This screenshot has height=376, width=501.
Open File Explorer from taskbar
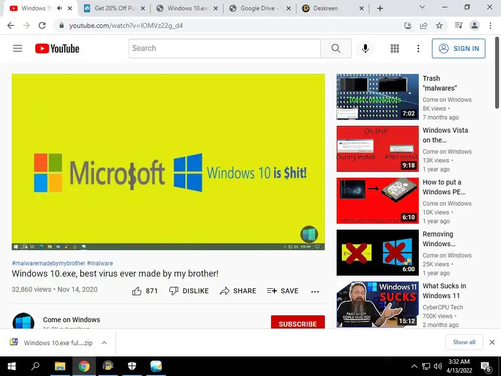[60, 366]
